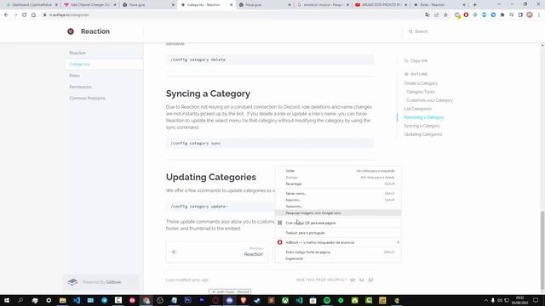Viewport: 545px width, 306px height.
Task: Show hidden system tray icons
Action: (486, 300)
